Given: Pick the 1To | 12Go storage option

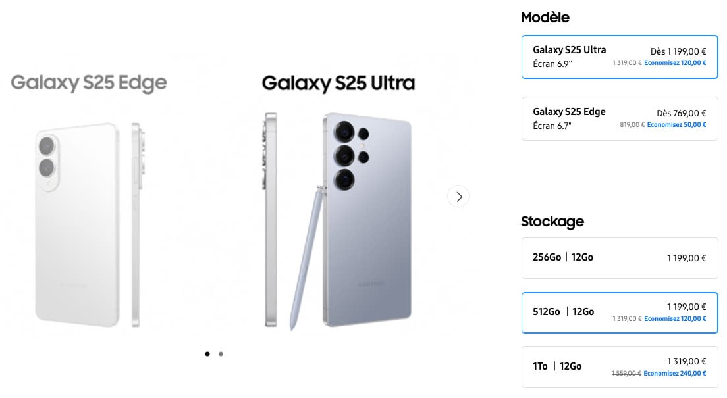Looking at the screenshot, I should 619,366.
